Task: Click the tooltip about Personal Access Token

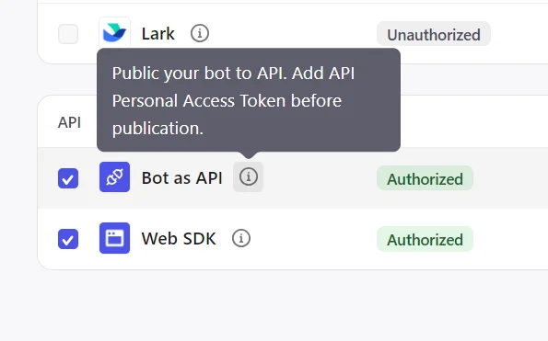Action: click(249, 100)
